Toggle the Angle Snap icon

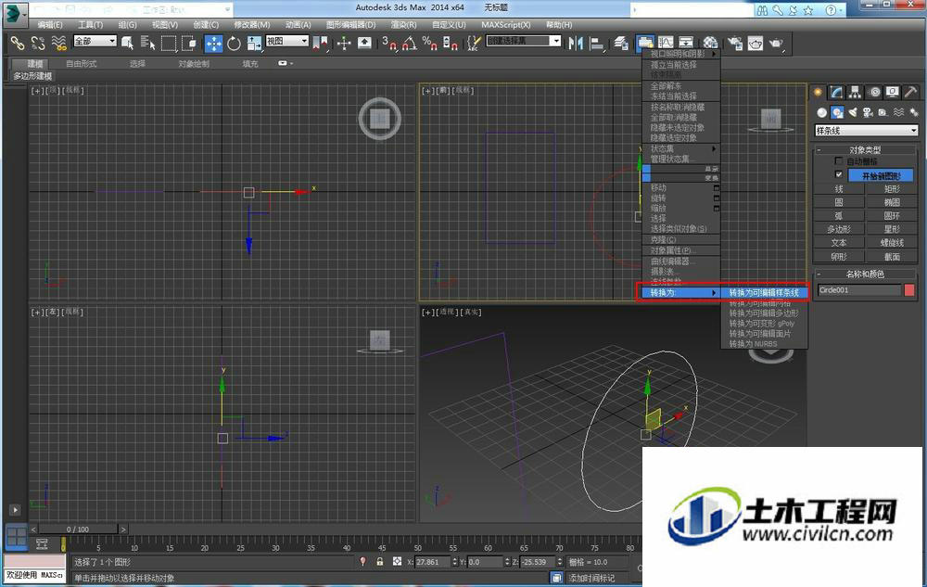click(x=409, y=44)
